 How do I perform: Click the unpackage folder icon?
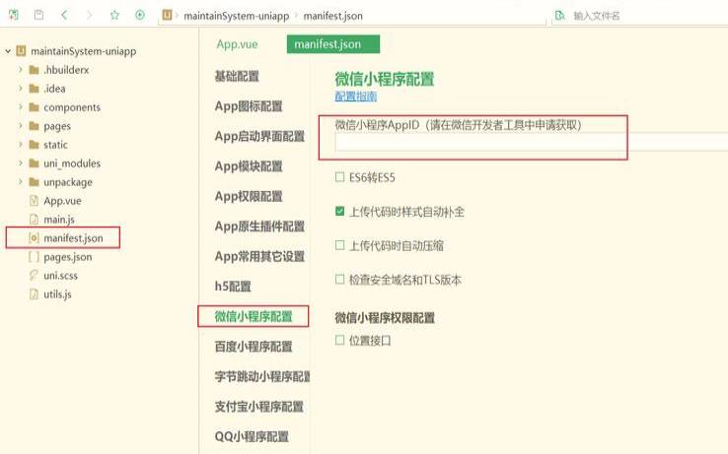(34, 182)
